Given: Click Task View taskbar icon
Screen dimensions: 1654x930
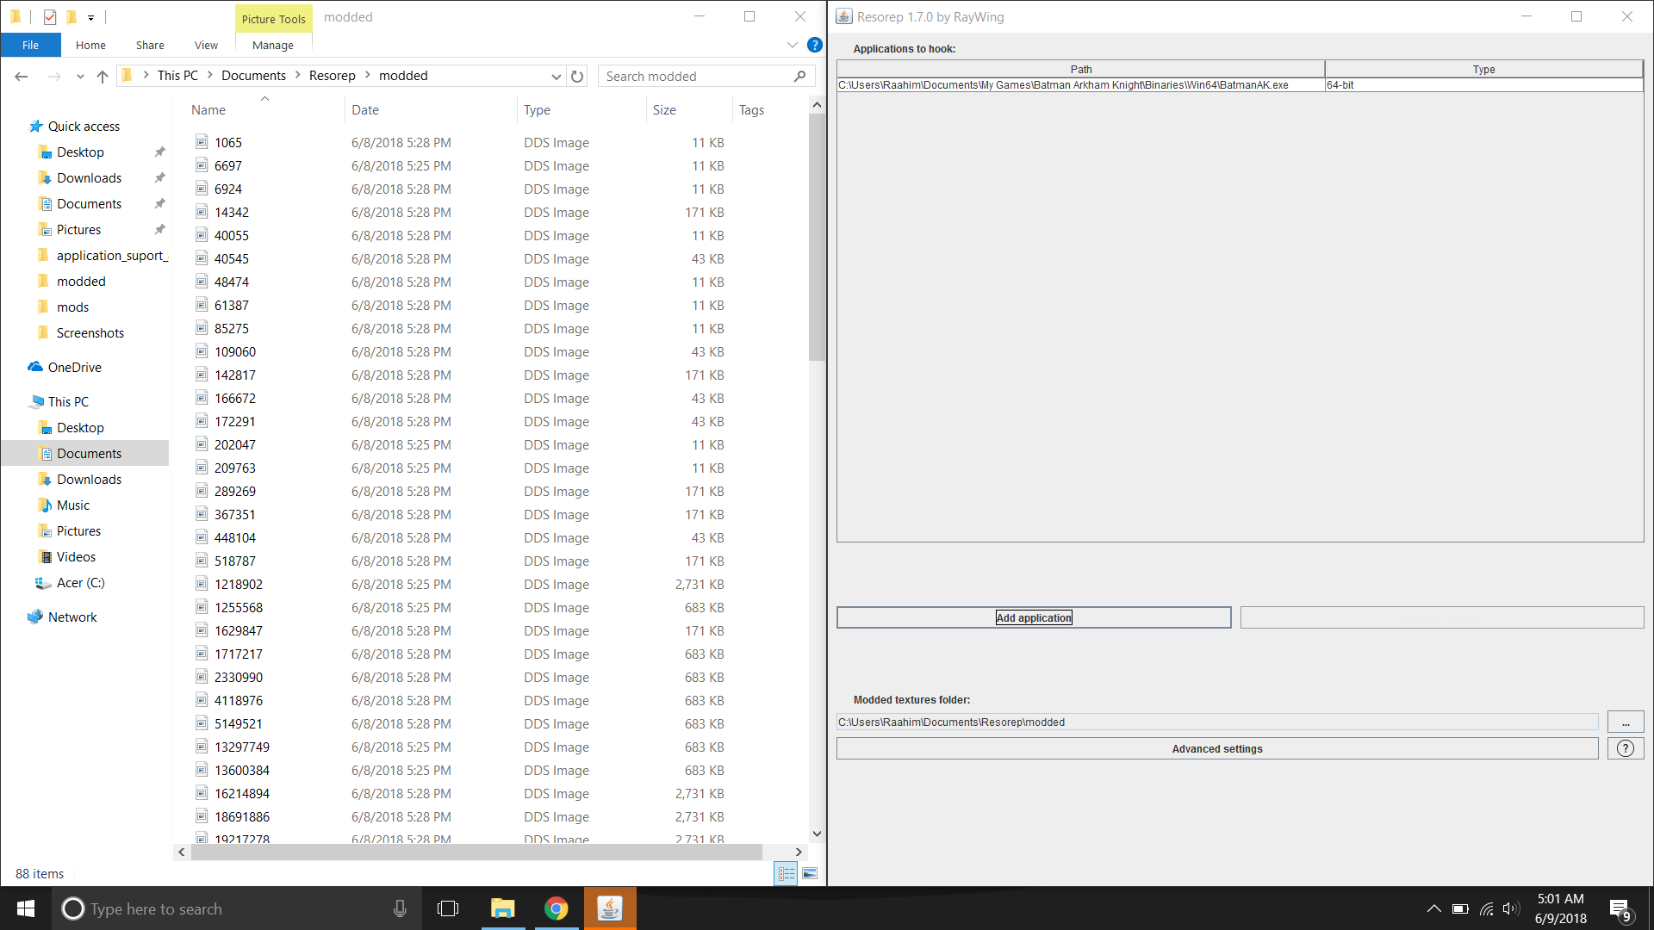Looking at the screenshot, I should (x=448, y=908).
